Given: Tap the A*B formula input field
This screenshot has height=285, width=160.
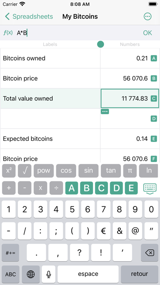Looking at the screenshot, I should 78,33.
